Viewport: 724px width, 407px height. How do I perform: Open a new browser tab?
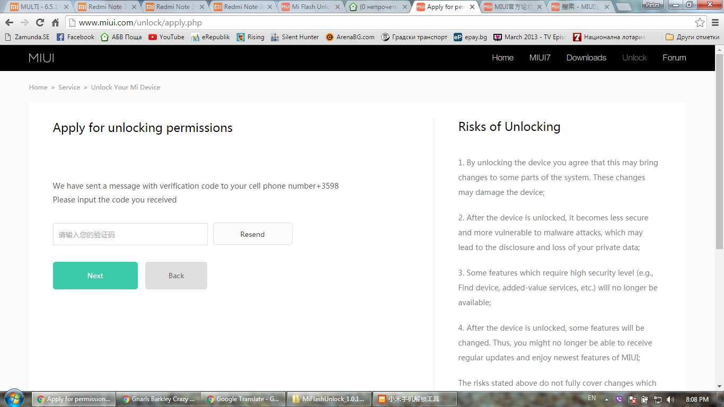pos(624,7)
